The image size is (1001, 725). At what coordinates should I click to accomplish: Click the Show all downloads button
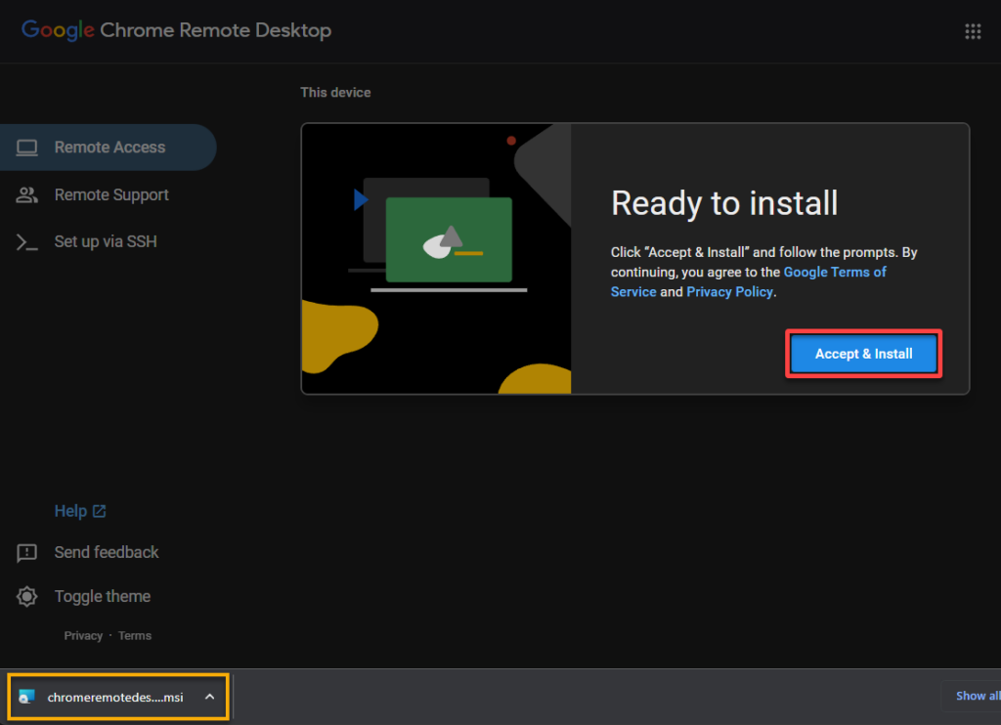pos(978,696)
